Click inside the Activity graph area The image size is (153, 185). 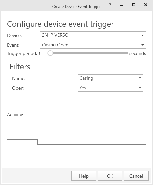[76, 139]
